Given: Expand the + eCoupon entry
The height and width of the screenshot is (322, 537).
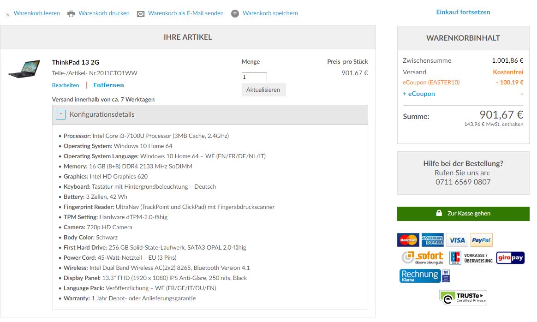Looking at the screenshot, I should tap(419, 94).
